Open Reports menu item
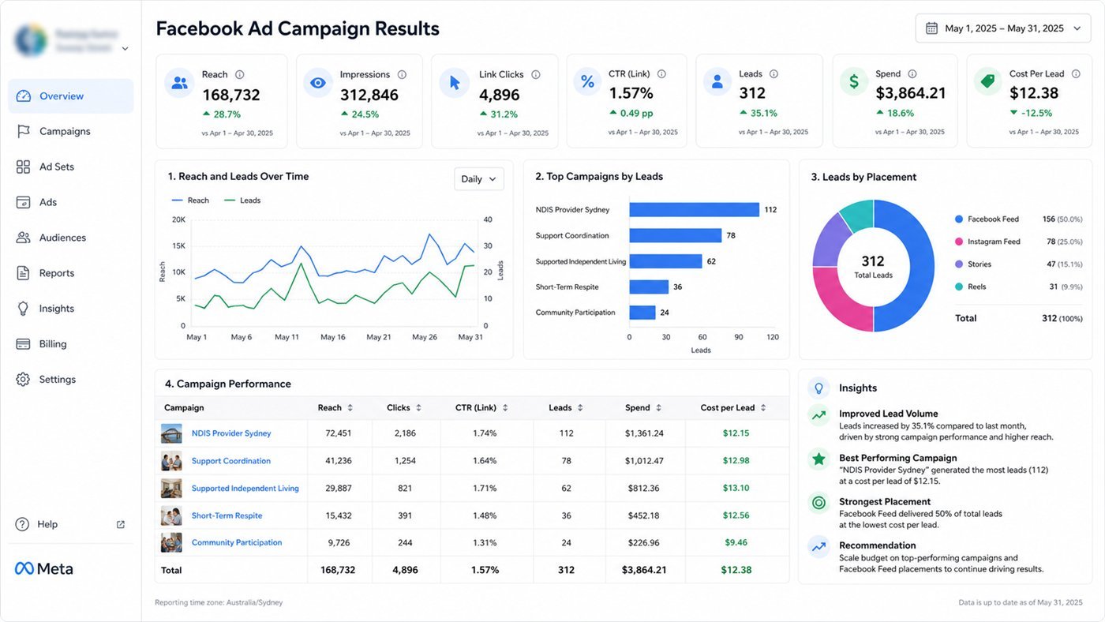This screenshot has width=1105, height=622. point(71,273)
